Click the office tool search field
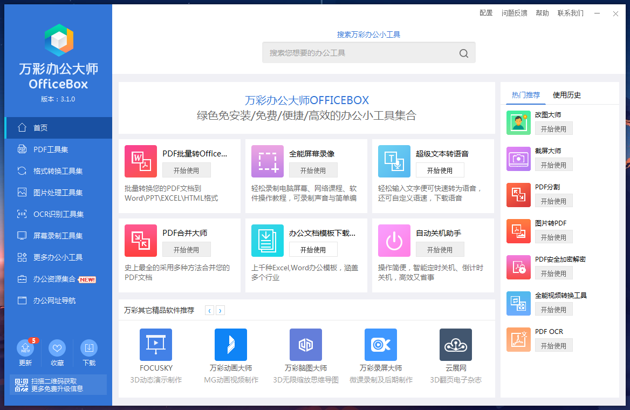This screenshot has height=410, width=630. pyautogui.click(x=368, y=53)
